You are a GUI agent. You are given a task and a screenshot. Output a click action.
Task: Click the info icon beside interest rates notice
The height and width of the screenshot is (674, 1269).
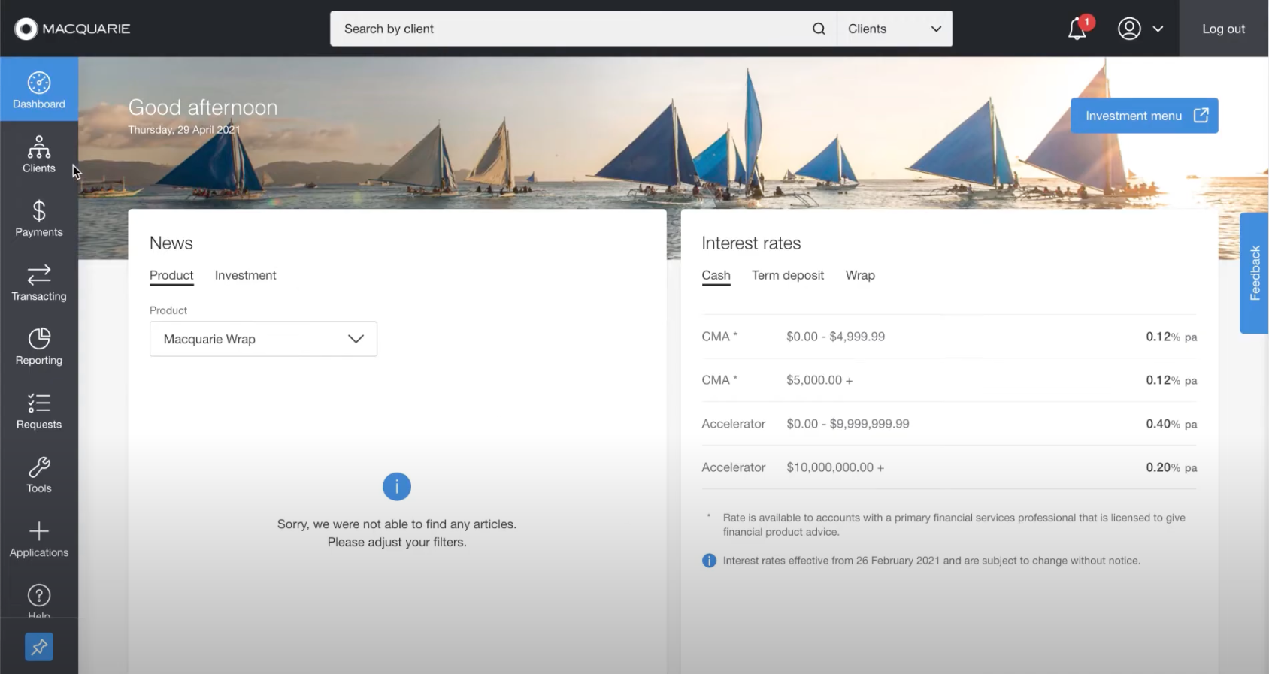tap(709, 561)
